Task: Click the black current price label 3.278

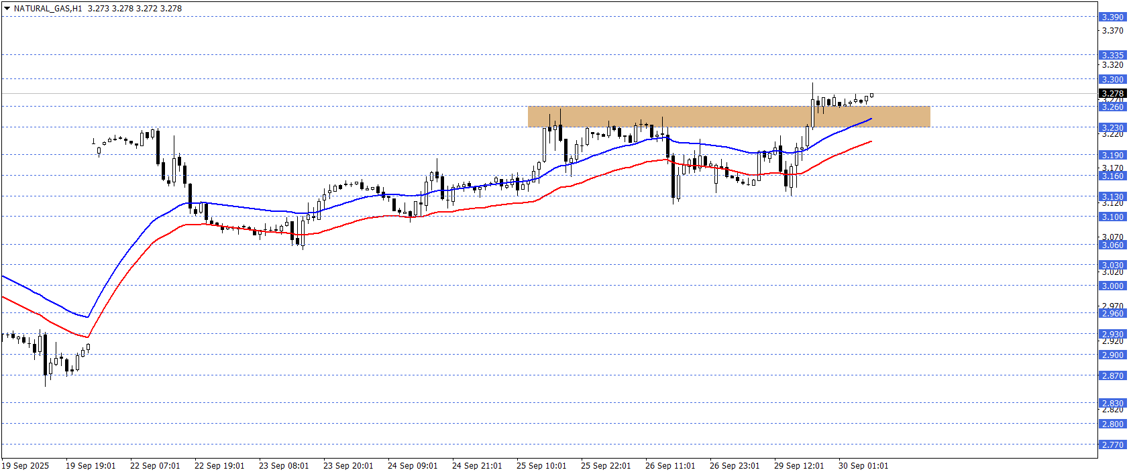Action: click(x=1112, y=94)
